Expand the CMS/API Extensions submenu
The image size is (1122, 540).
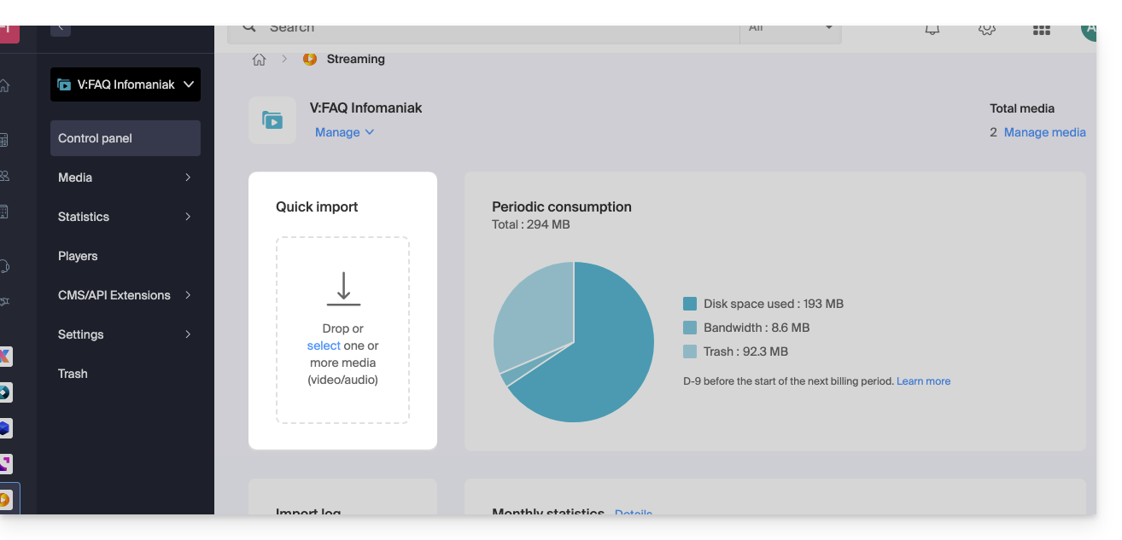point(126,295)
